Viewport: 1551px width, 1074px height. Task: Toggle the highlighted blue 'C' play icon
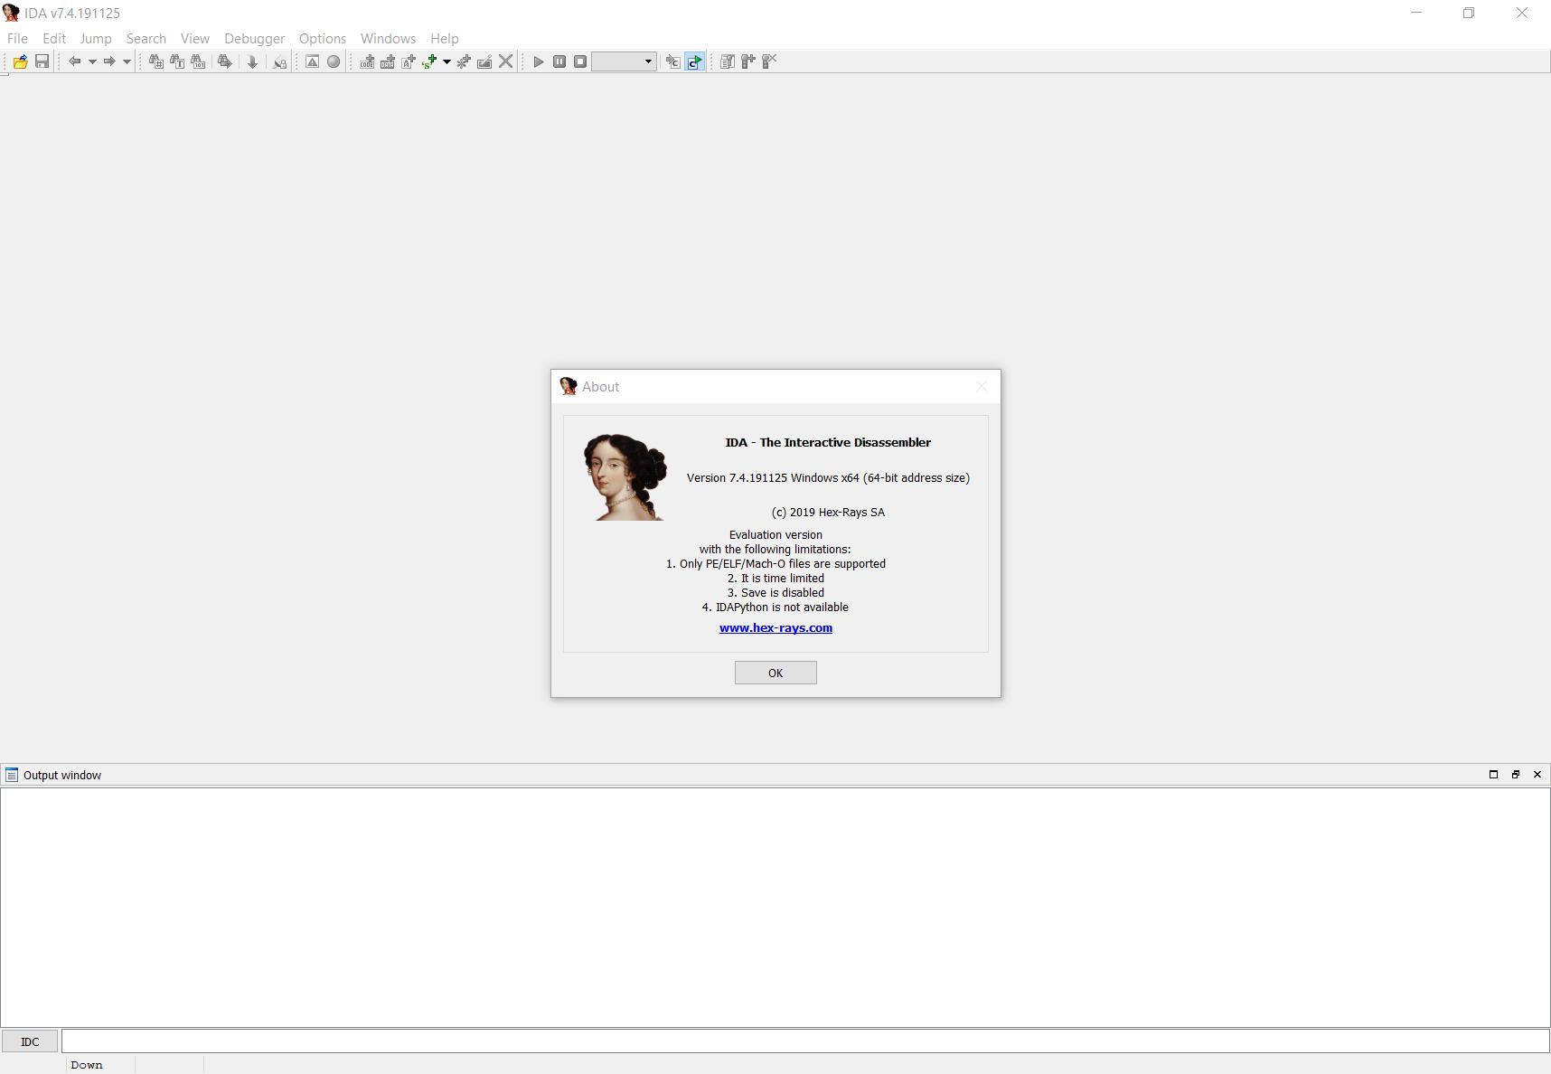click(694, 61)
